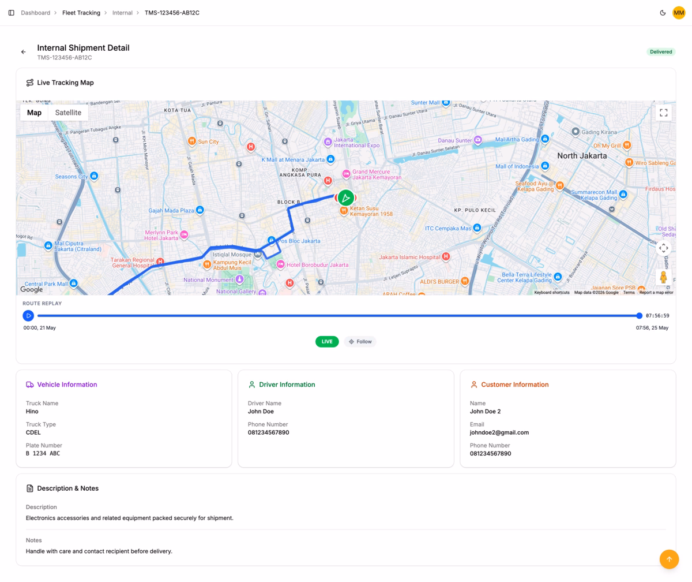Viewport: 692px width, 582px height.
Task: Click the Google logo on map
Action: (x=32, y=289)
